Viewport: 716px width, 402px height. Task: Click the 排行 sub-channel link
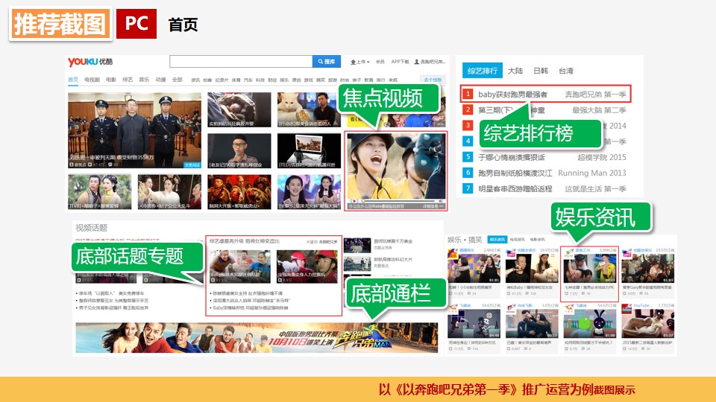tap(380, 80)
